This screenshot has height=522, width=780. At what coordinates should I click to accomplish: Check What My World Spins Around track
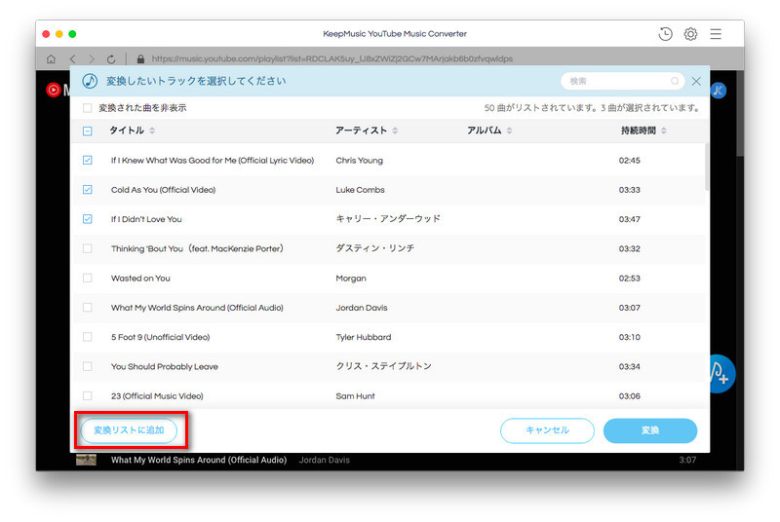tap(88, 308)
